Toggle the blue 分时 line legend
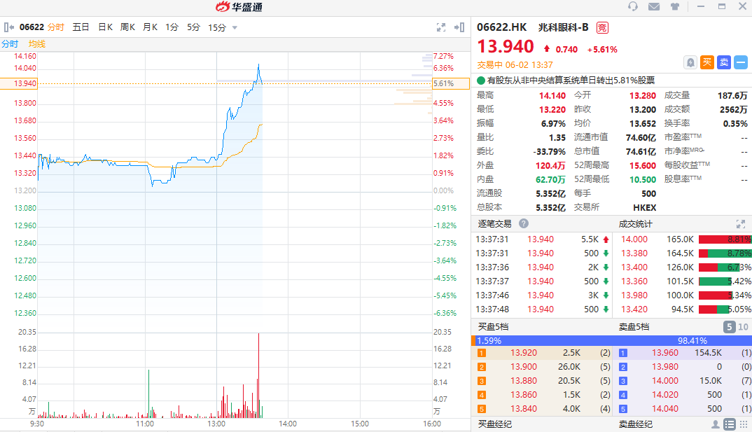Image resolution: width=752 pixels, height=432 pixels. click(x=10, y=44)
